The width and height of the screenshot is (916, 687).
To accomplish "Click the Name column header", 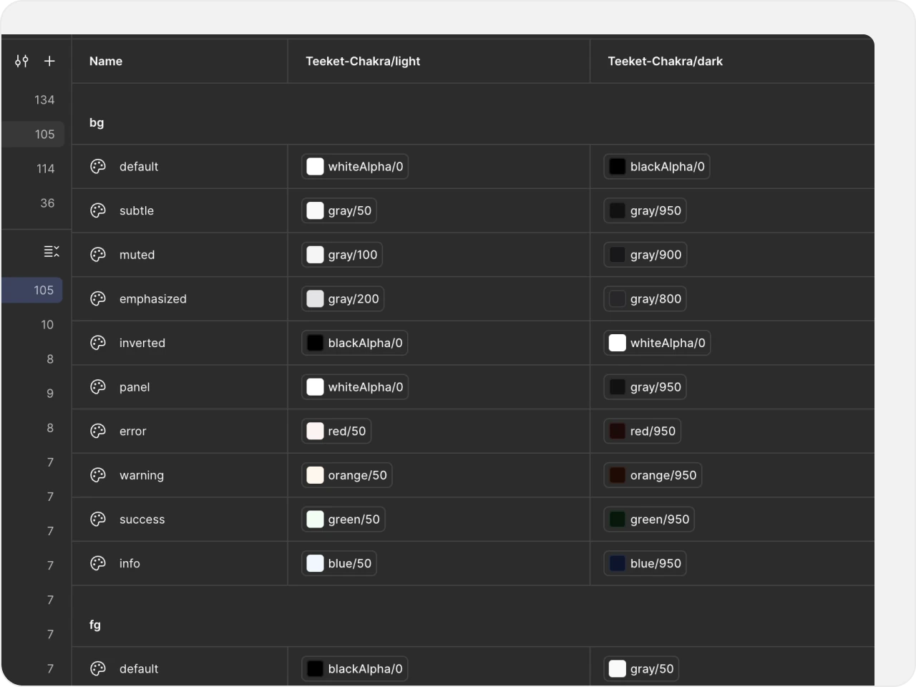I will (x=106, y=62).
